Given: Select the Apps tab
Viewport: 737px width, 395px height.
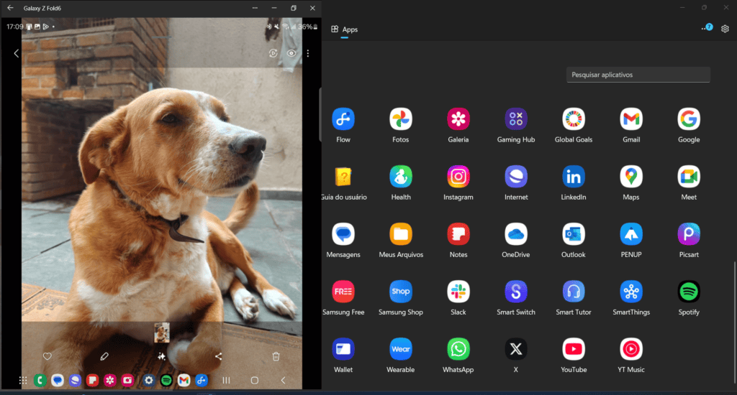Looking at the screenshot, I should (344, 29).
